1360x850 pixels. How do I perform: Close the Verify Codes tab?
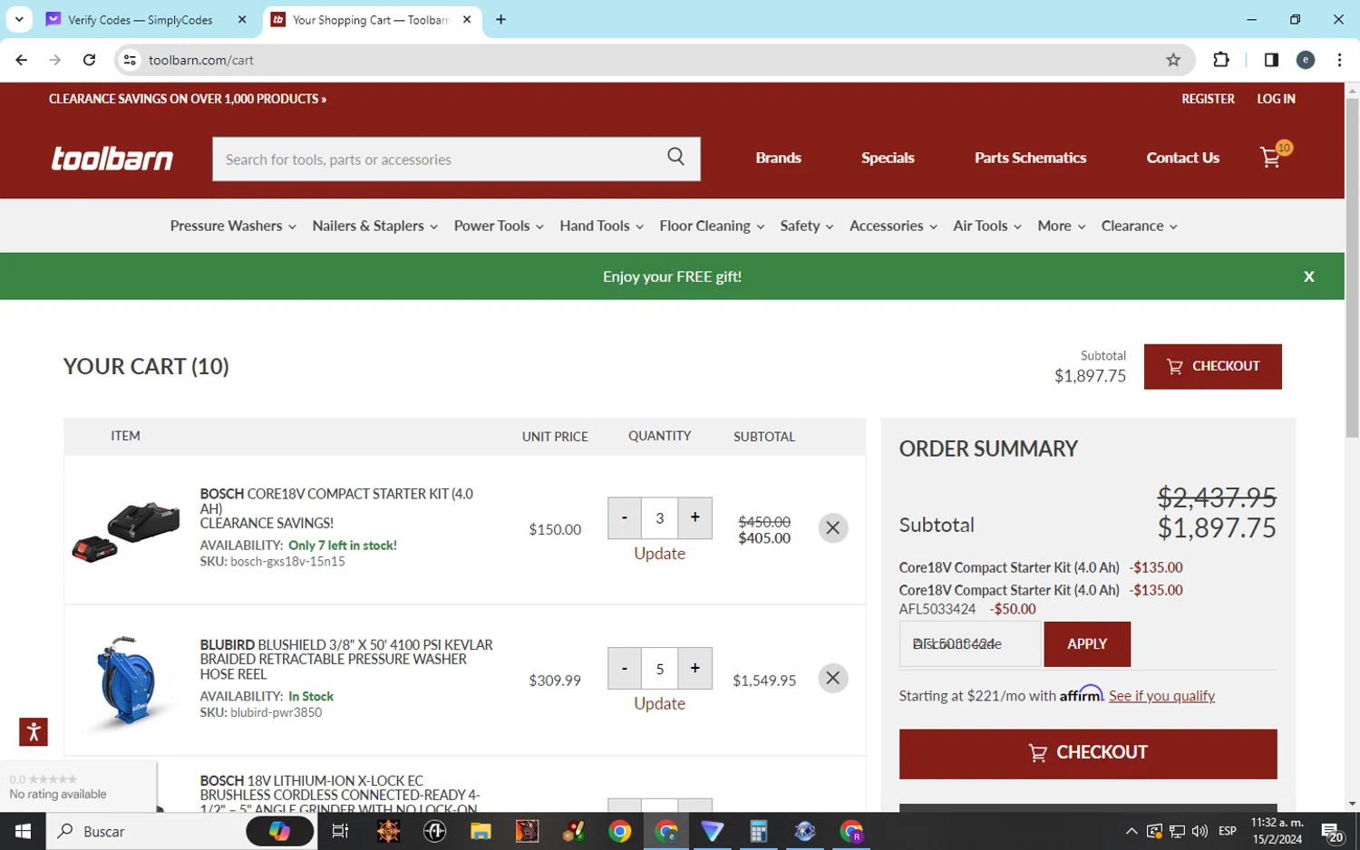242,19
